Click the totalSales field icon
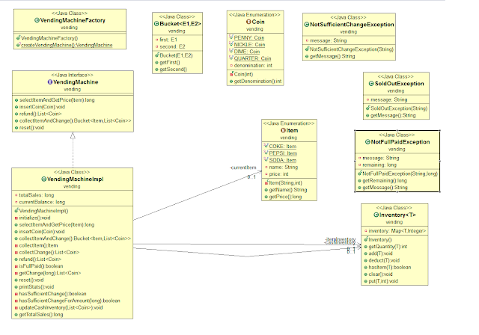Screen dimensions: 479x335 (x=16, y=195)
